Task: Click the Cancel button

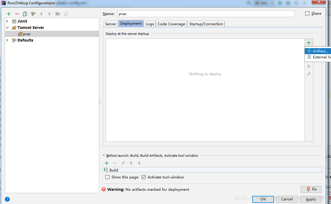Action: pyautogui.click(x=287, y=199)
